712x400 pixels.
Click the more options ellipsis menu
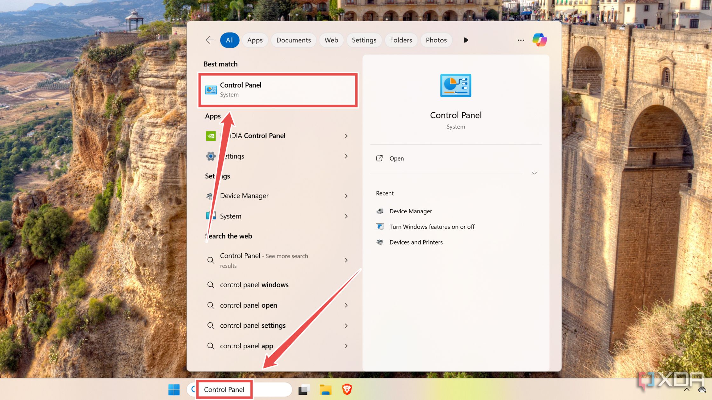pos(521,40)
